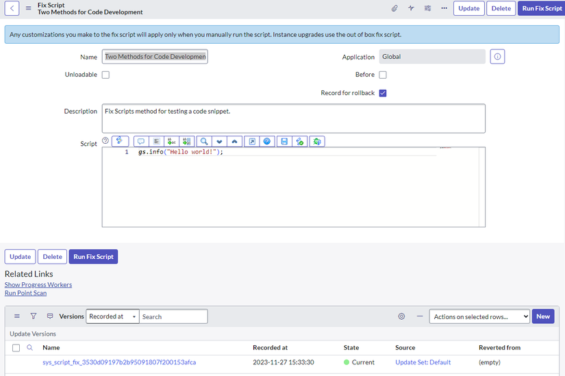Image resolution: width=565 pixels, height=376 pixels.
Task: Open script field help question icon
Action: click(x=105, y=140)
